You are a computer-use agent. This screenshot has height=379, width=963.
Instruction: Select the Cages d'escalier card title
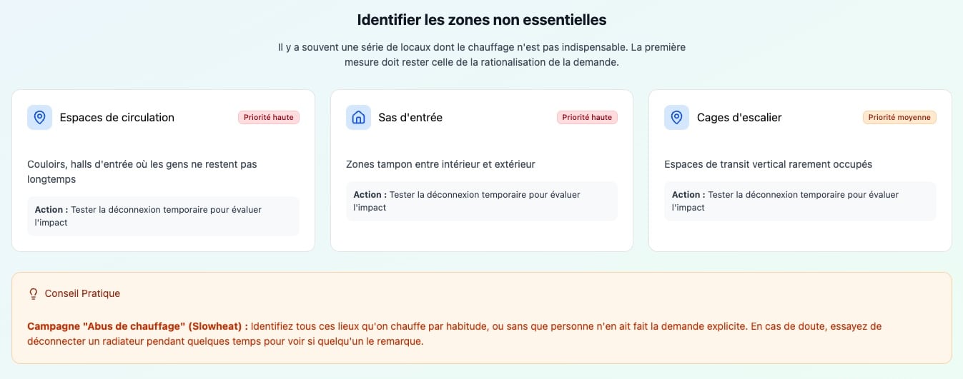(x=739, y=118)
